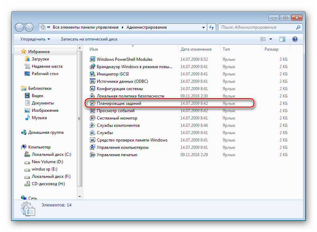Open New Volume (D:) drive

pyautogui.click(x=47, y=162)
